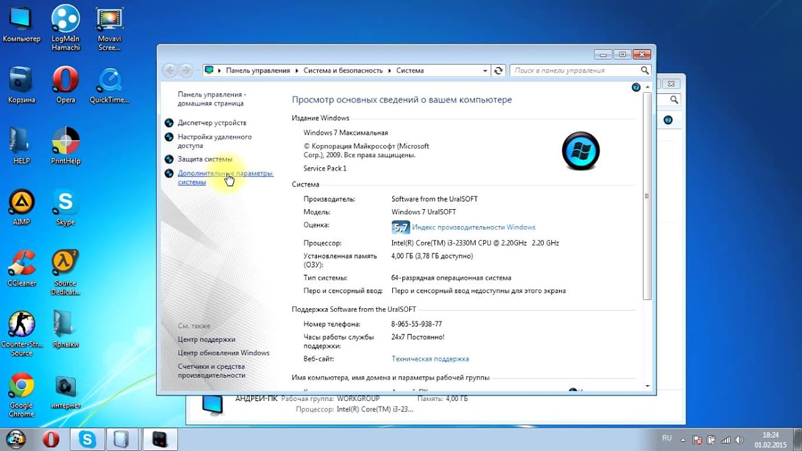The width and height of the screenshot is (802, 451).
Task: Open Защита системы link
Action: tap(205, 159)
